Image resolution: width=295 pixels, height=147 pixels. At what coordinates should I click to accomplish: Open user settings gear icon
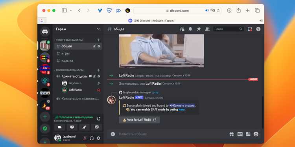pyautogui.click(x=98, y=138)
